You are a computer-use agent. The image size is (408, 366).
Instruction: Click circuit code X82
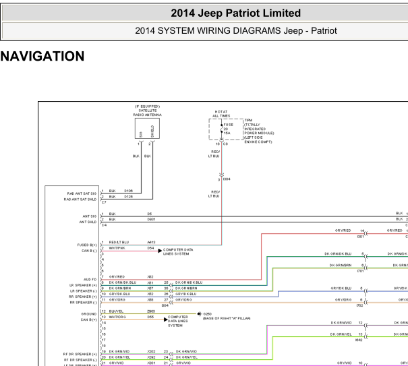coord(150,277)
